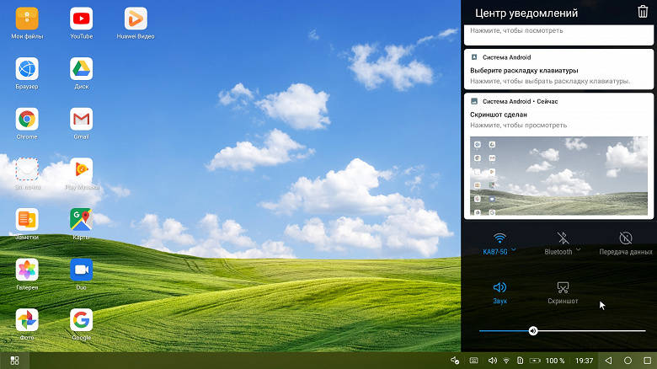Click the SIM card alert icon in taskbar
The height and width of the screenshot is (369, 657).
click(520, 361)
